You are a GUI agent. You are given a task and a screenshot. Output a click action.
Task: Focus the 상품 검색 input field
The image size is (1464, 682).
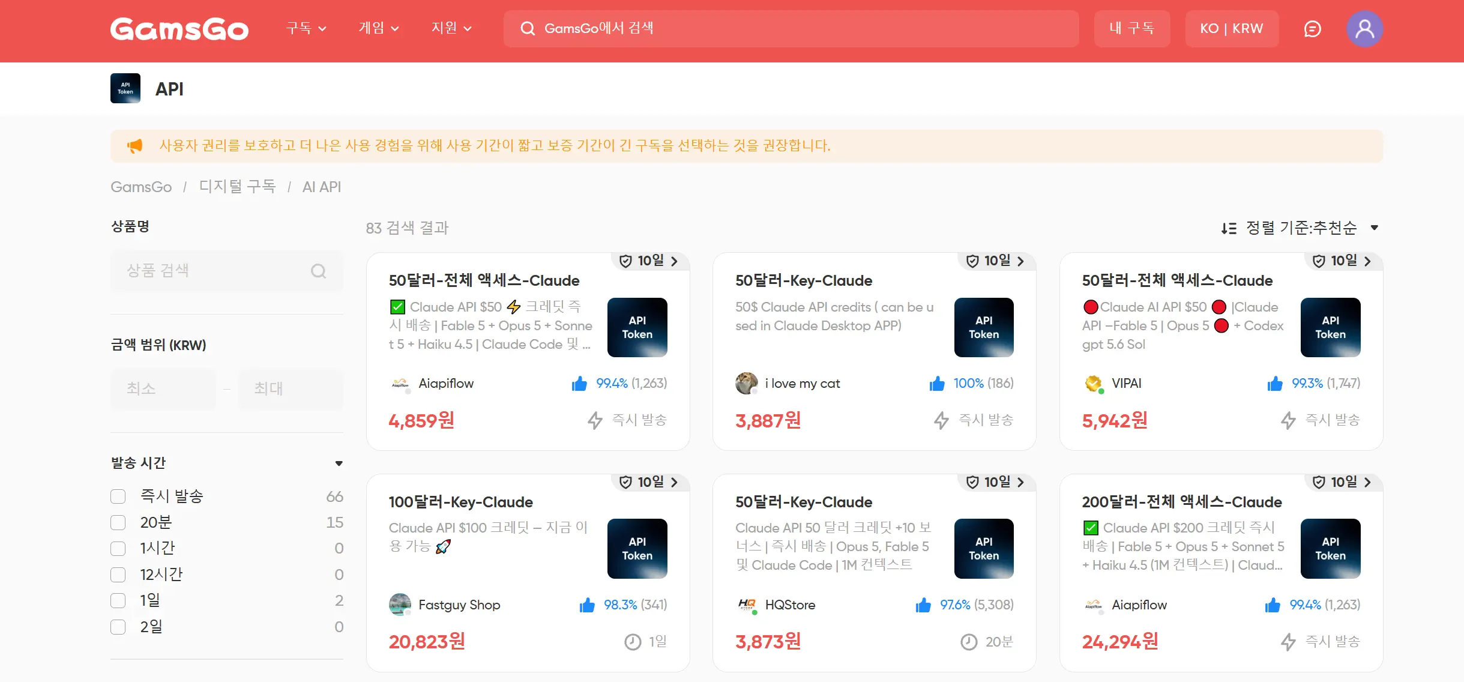click(x=227, y=271)
